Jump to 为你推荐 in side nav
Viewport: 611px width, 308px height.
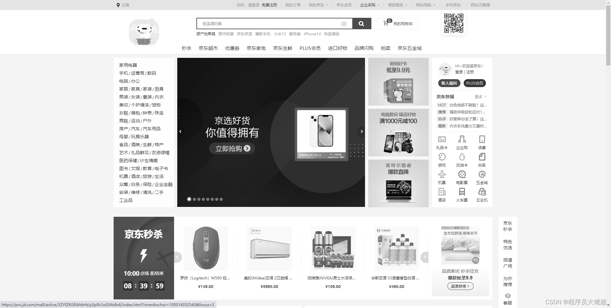508,282
